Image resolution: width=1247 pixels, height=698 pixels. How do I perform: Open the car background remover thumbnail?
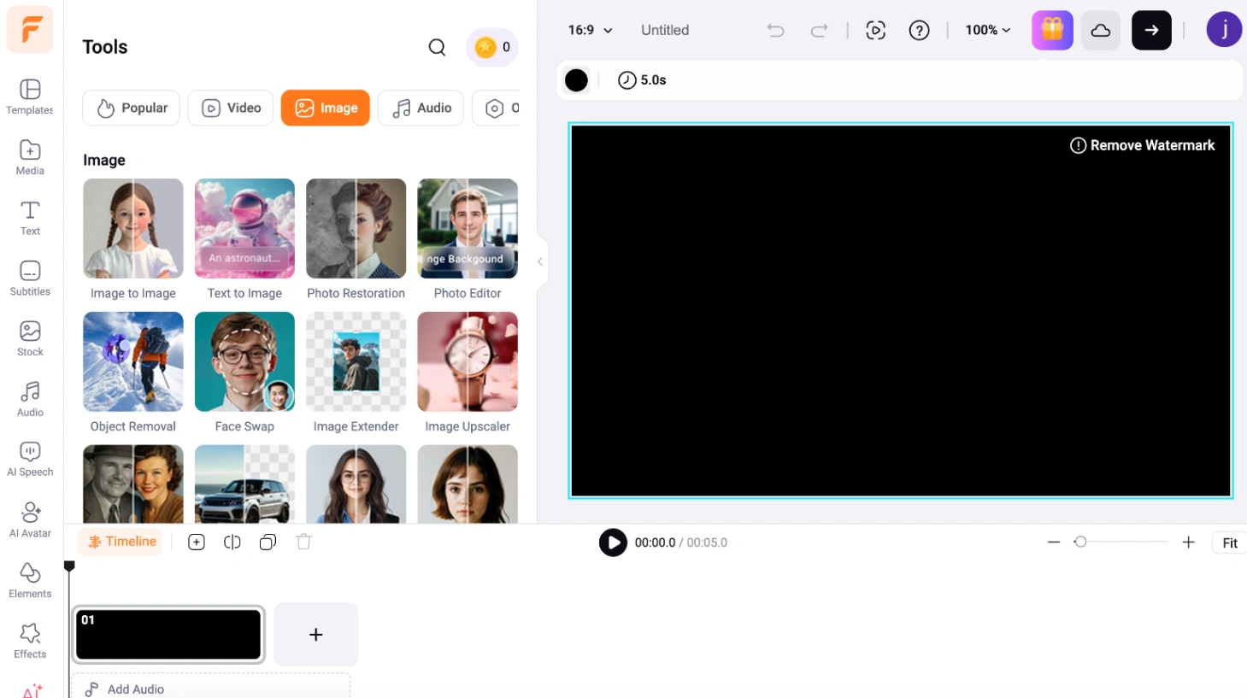(244, 484)
